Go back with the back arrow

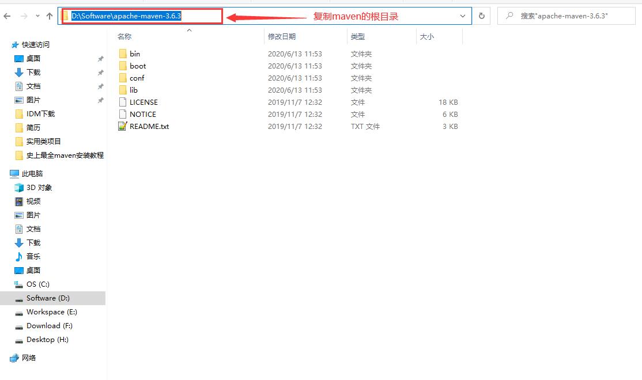click(x=7, y=16)
